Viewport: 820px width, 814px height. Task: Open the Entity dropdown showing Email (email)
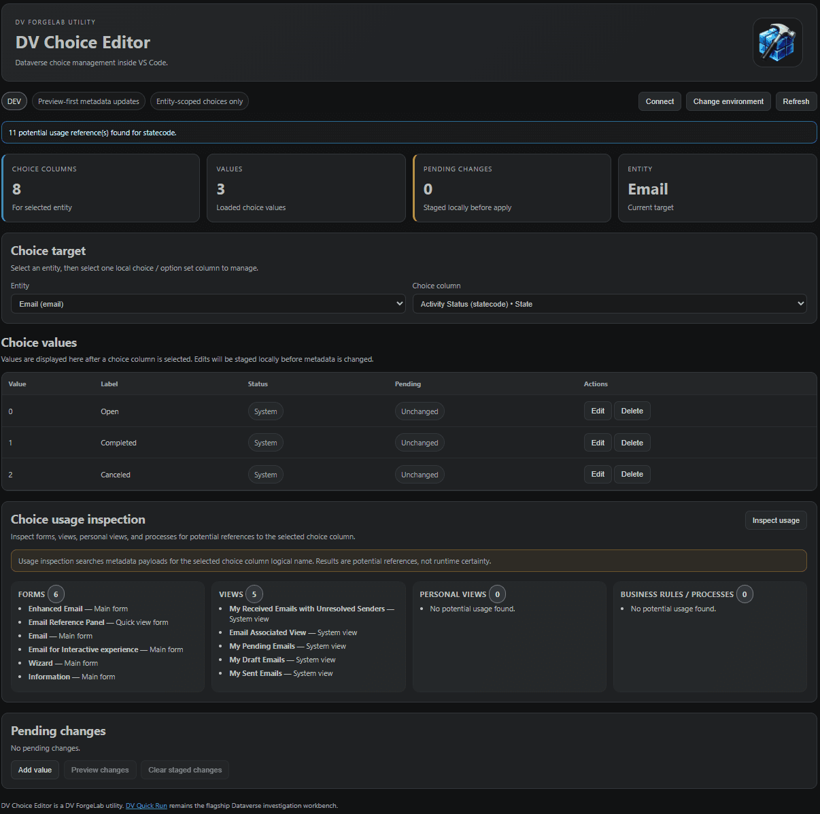point(208,304)
